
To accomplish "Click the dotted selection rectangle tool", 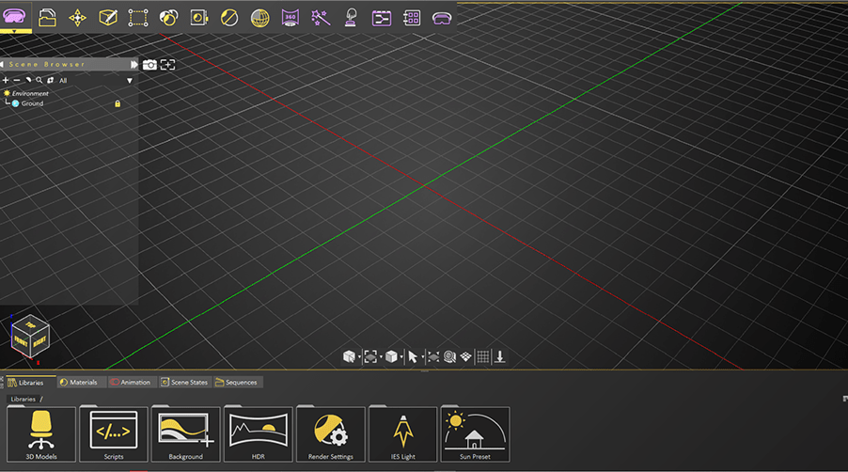I will pyautogui.click(x=138, y=18).
